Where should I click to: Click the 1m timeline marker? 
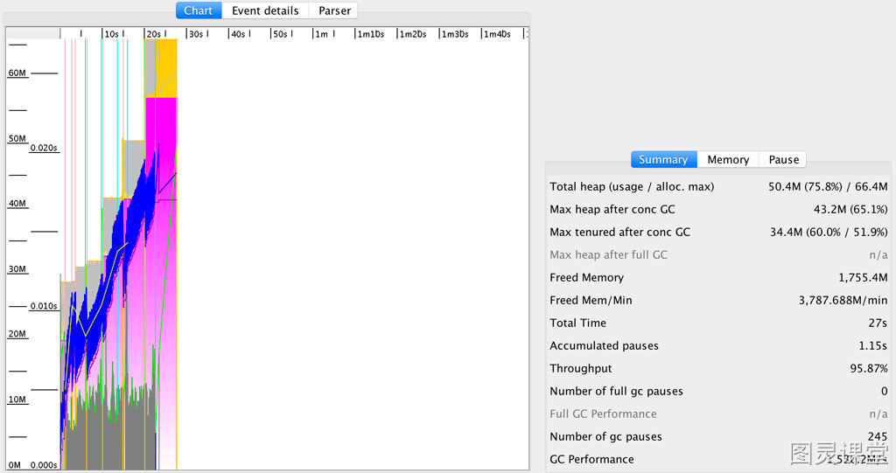point(322,34)
